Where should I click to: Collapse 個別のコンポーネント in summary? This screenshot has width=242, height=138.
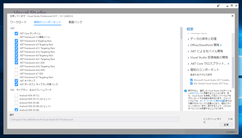click(x=188, y=70)
